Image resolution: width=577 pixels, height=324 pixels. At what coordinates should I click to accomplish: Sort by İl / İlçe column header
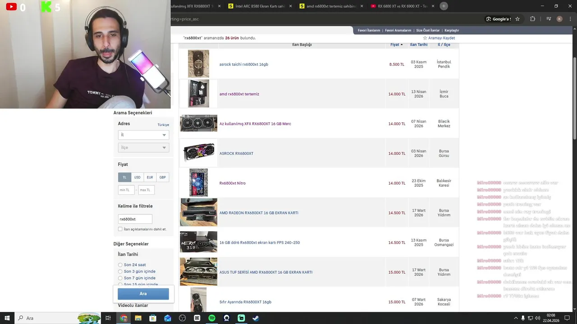pyautogui.click(x=444, y=45)
